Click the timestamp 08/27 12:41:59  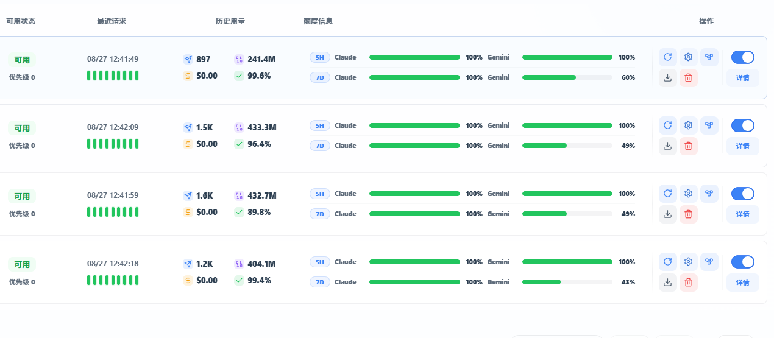[x=113, y=195]
